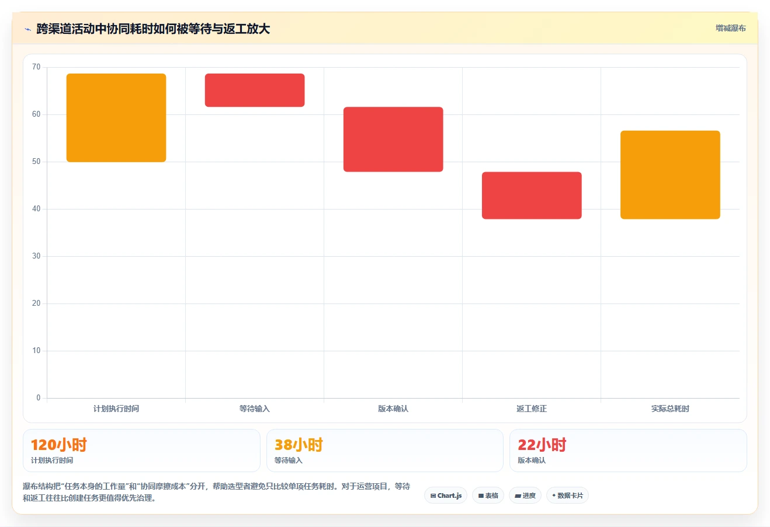Click the 计划执行时间 x-axis label
Viewport: 770px width, 527px height.
(116, 409)
